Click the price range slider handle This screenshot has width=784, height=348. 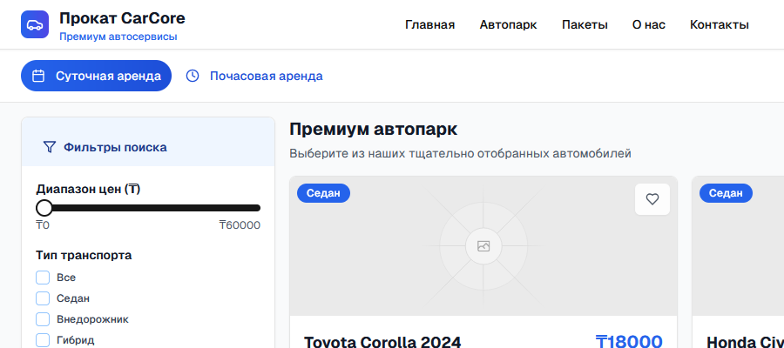pos(44,208)
